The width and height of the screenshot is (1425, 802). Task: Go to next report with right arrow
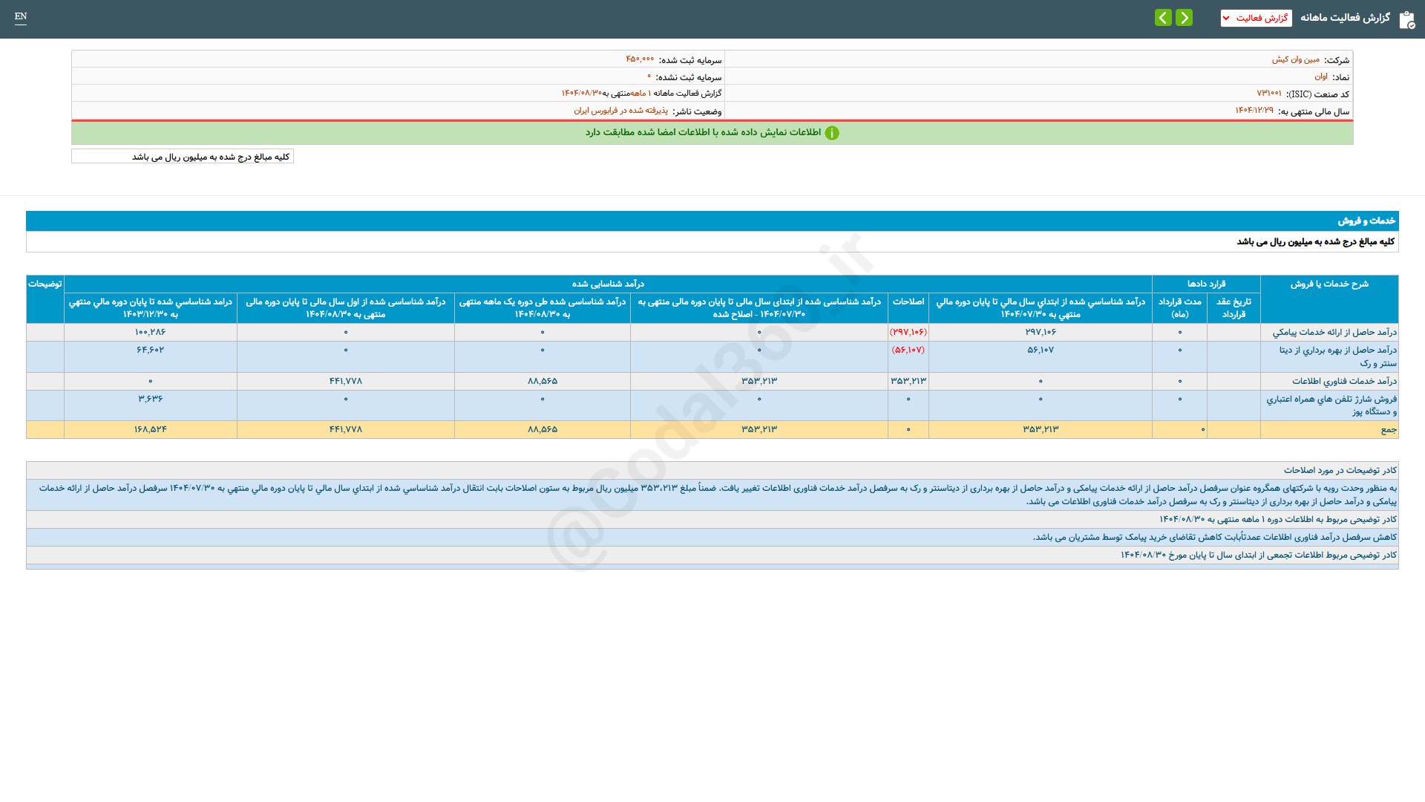click(x=1185, y=18)
